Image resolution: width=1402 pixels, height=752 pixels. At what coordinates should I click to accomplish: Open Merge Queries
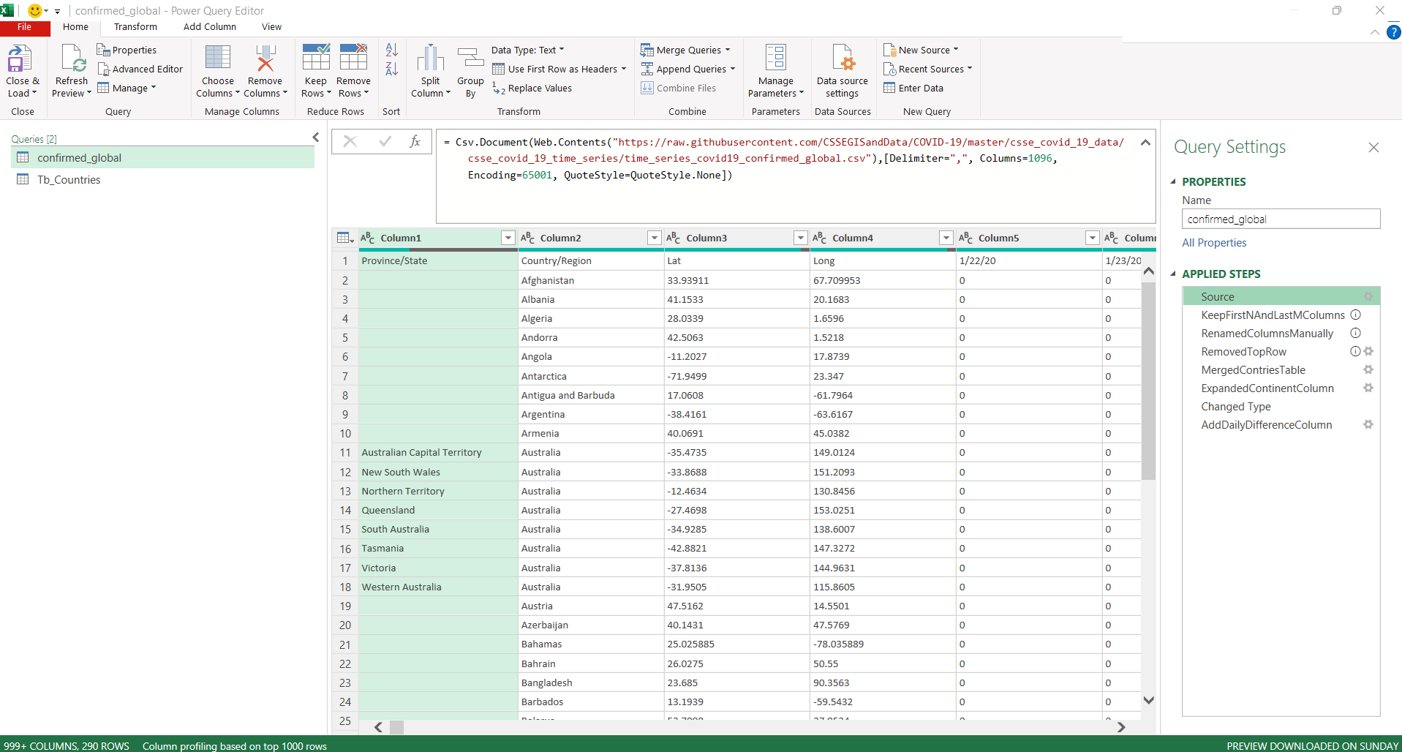pos(686,50)
